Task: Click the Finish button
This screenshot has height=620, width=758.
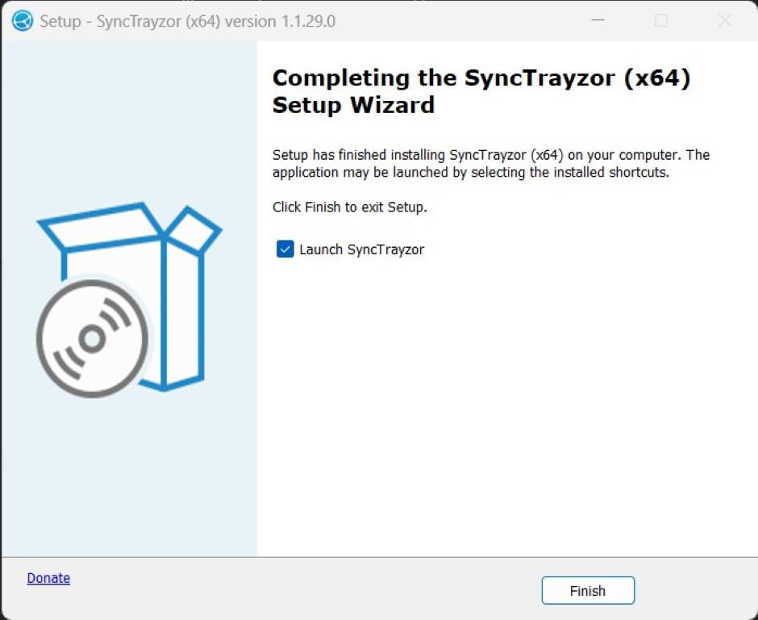Action: pos(588,590)
